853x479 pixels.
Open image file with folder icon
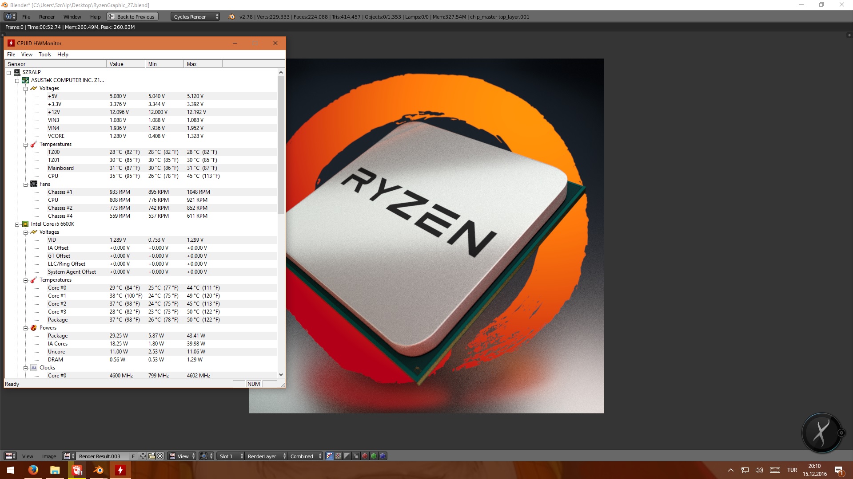(151, 456)
